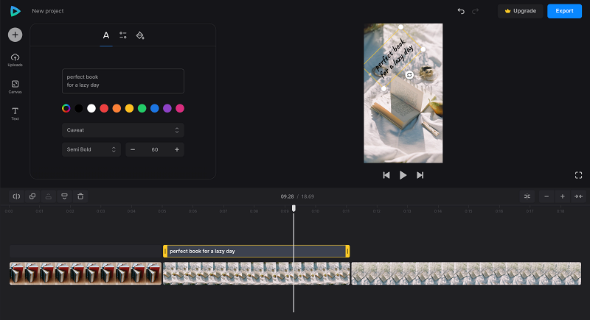
Task: Zoom out the timeline
Action: coord(546,196)
